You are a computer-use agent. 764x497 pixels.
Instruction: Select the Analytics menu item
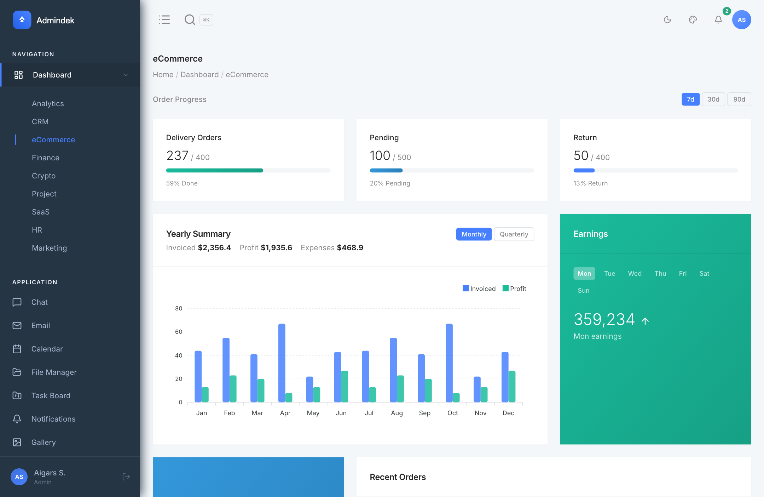(48, 103)
